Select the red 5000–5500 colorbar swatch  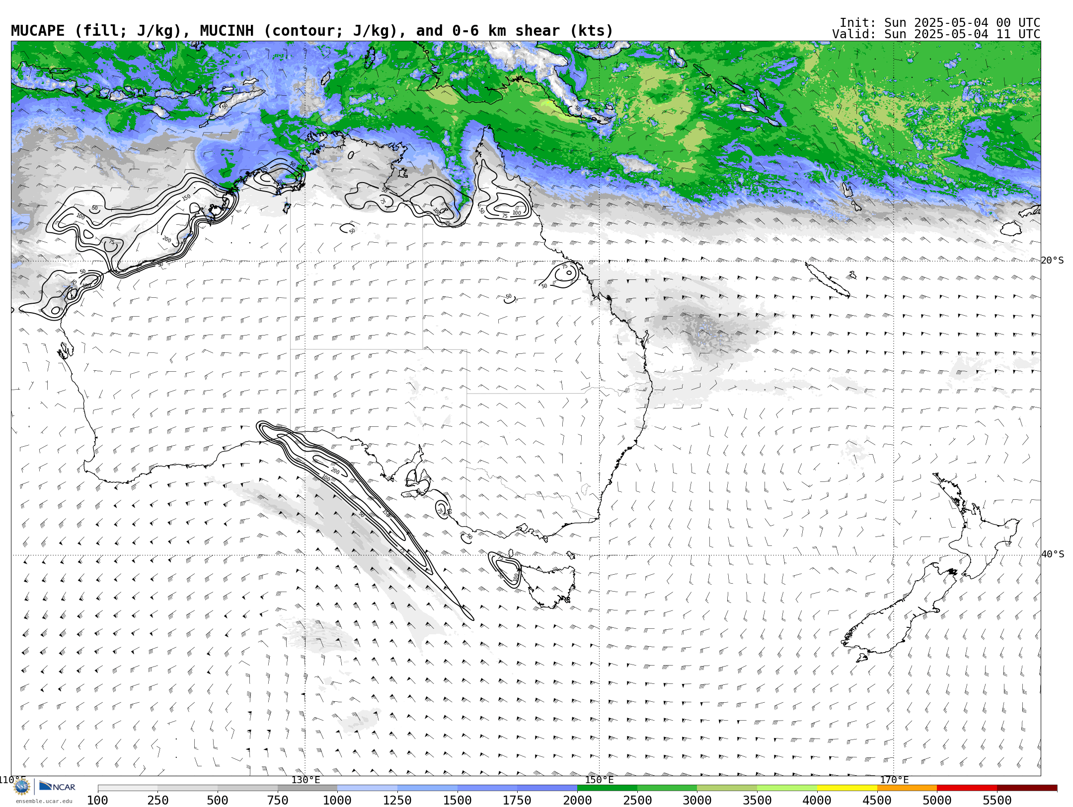point(967,788)
